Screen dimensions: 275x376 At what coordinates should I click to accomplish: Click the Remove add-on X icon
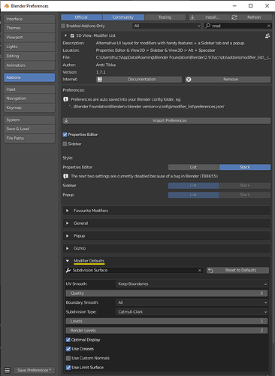pyautogui.click(x=189, y=80)
